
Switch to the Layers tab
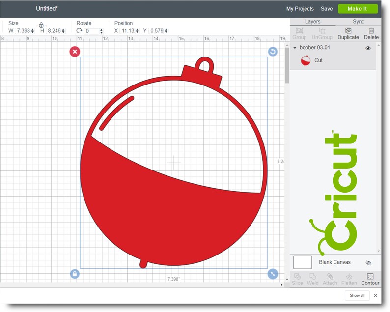click(x=312, y=22)
